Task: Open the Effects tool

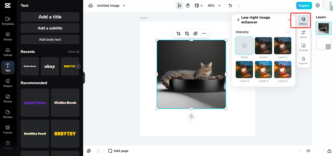Action: pos(303,21)
